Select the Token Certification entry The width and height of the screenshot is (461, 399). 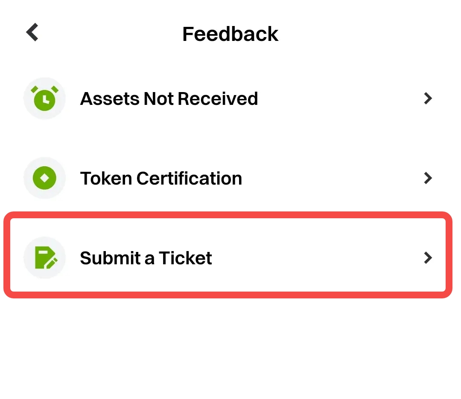click(161, 178)
